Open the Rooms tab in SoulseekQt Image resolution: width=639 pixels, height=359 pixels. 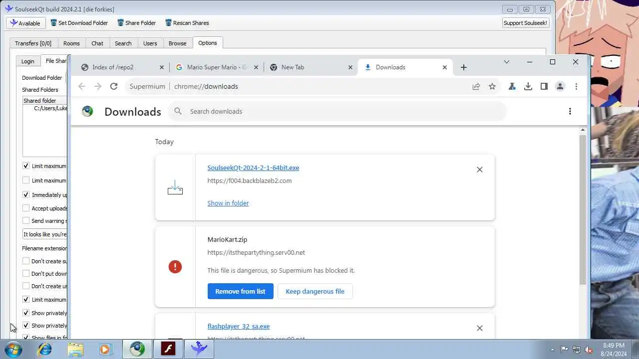71,43
